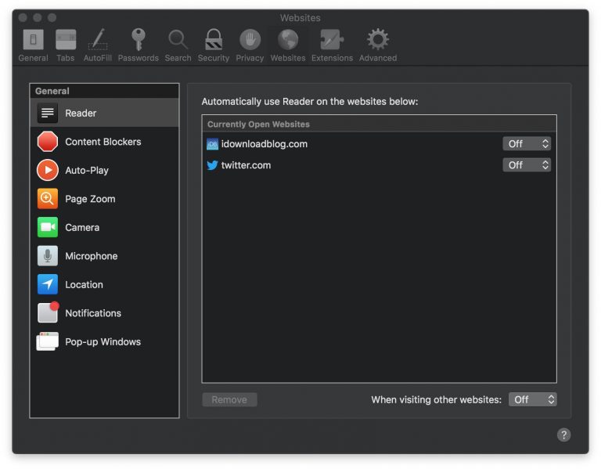
Task: Click the Notifications badge icon
Action: tap(48, 312)
